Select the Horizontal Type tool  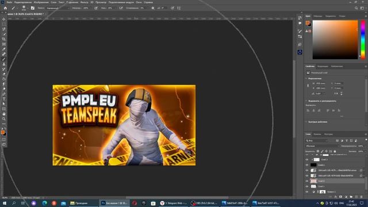(x=4, y=99)
